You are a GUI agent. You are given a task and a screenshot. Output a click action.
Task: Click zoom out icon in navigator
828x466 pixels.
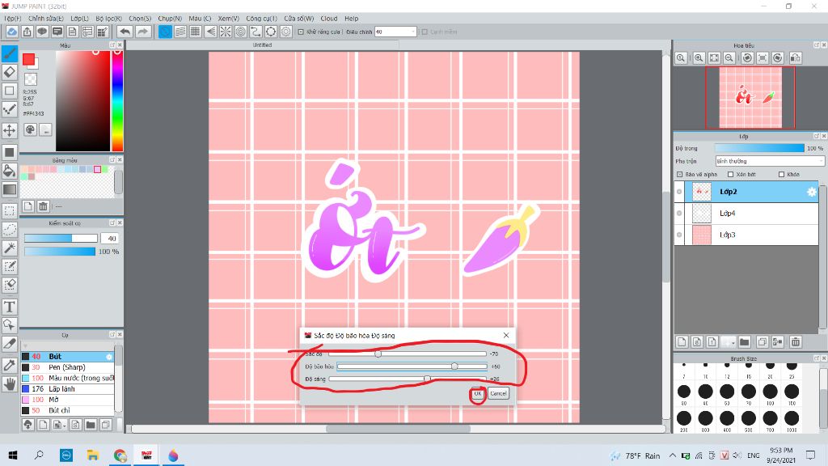(x=729, y=57)
